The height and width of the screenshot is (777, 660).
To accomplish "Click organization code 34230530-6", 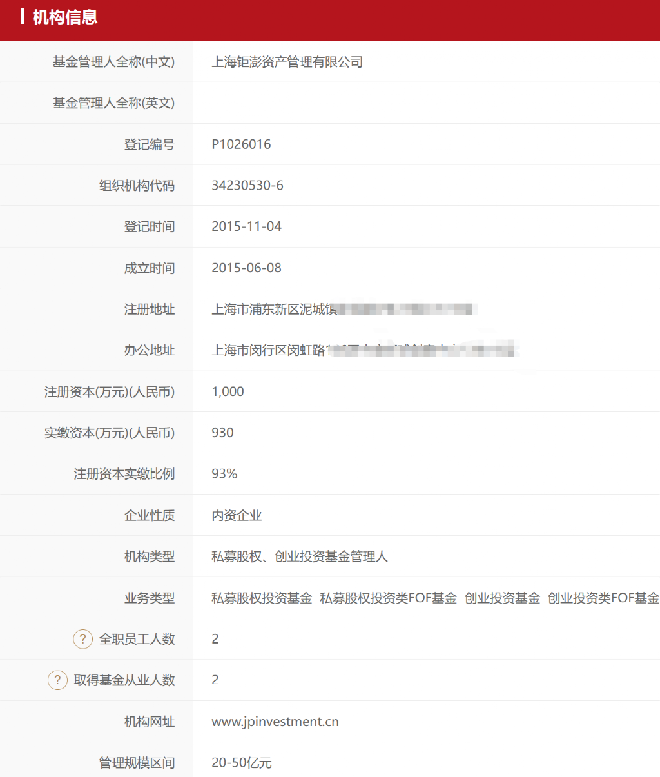I will (x=247, y=186).
